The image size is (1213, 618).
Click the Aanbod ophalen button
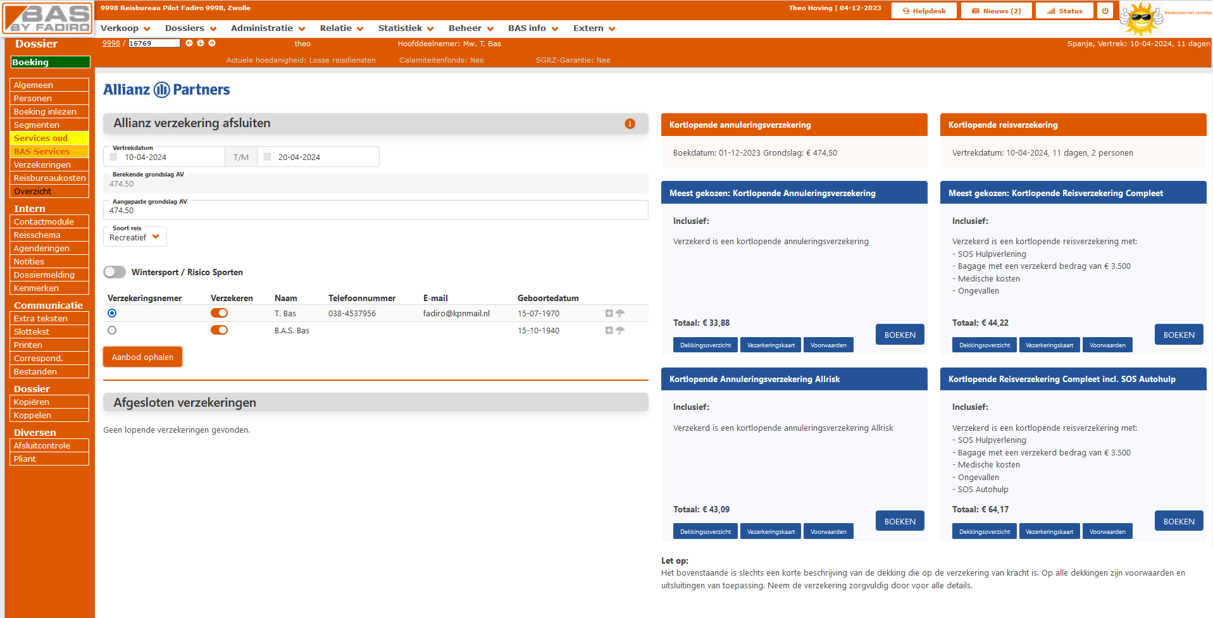coord(142,357)
